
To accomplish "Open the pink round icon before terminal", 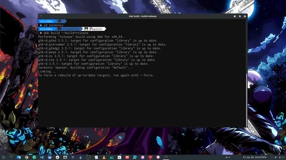I will tap(158, 157).
